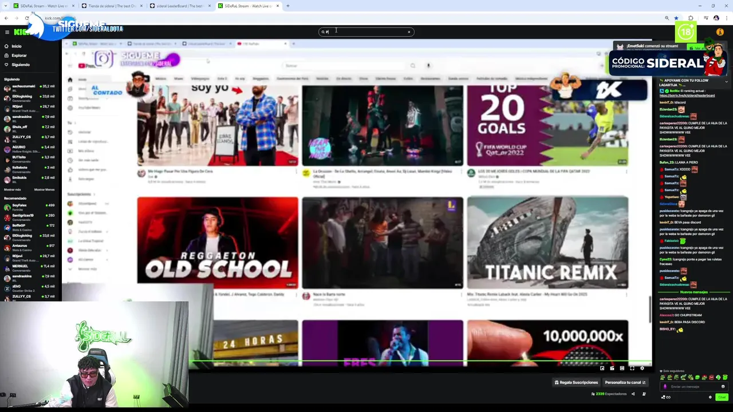The height and width of the screenshot is (412, 733).
Task: Open stream player settings gear
Action: (642, 368)
